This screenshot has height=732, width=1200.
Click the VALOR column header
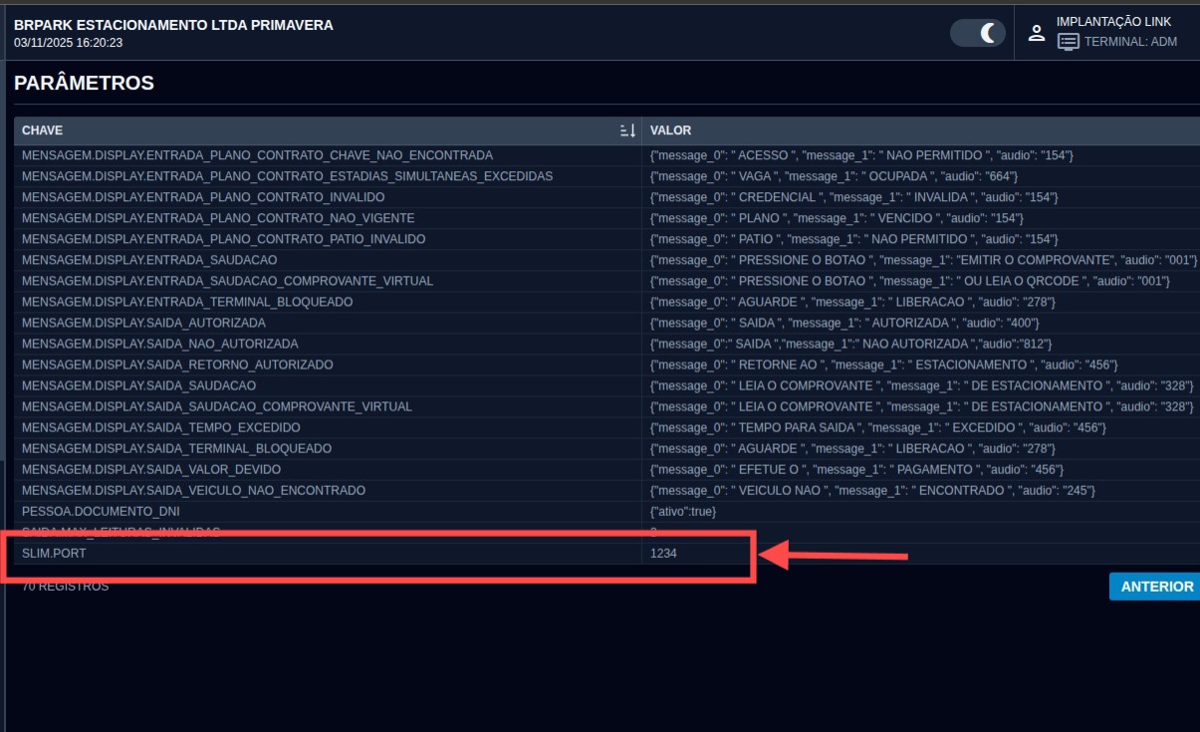(670, 130)
